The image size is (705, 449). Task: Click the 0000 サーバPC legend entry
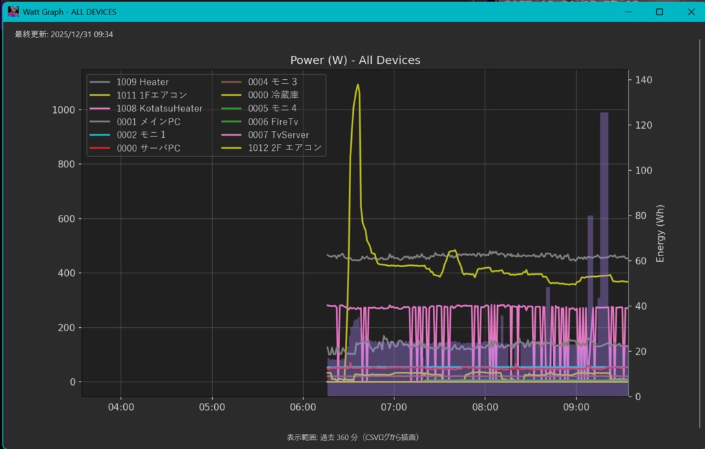click(x=135, y=148)
